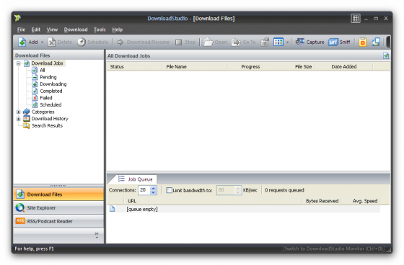Screen dimensions: 404x265
Task: Open the Add button dropdown arrow
Action: (42, 42)
